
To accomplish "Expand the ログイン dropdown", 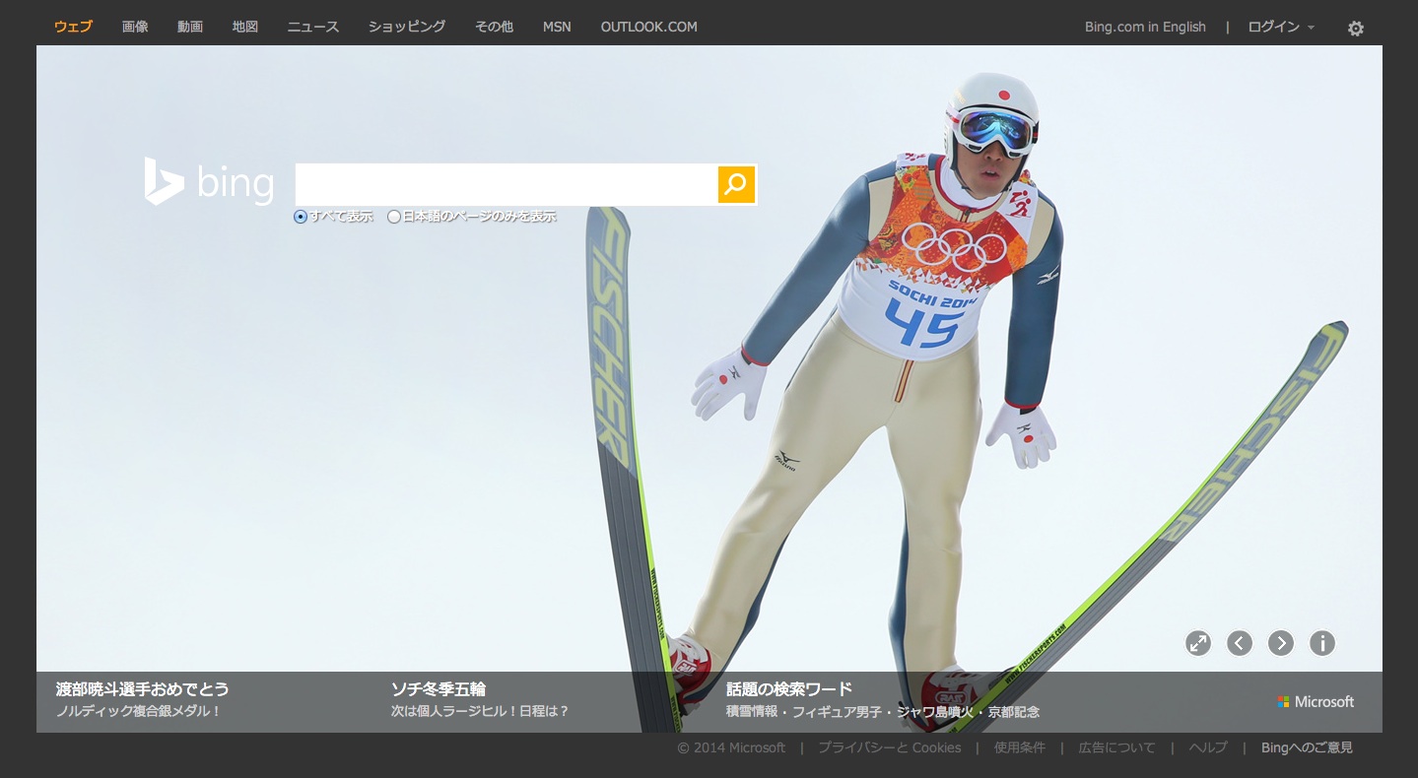I will 1280,27.
